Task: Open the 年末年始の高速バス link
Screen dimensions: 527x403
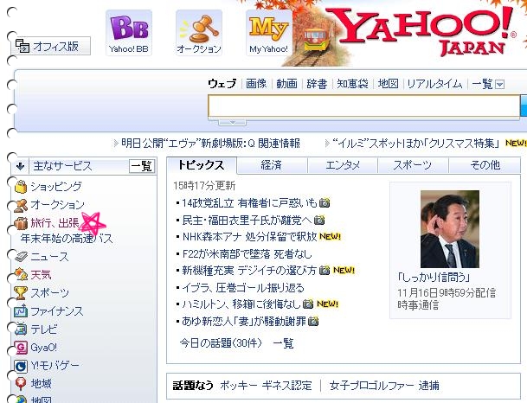Action: pos(67,239)
